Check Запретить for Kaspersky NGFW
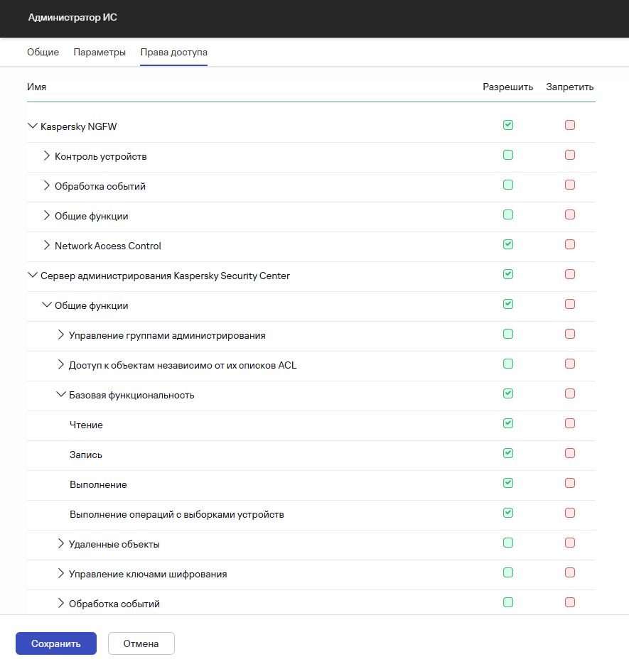This screenshot has width=629, height=669. point(570,125)
